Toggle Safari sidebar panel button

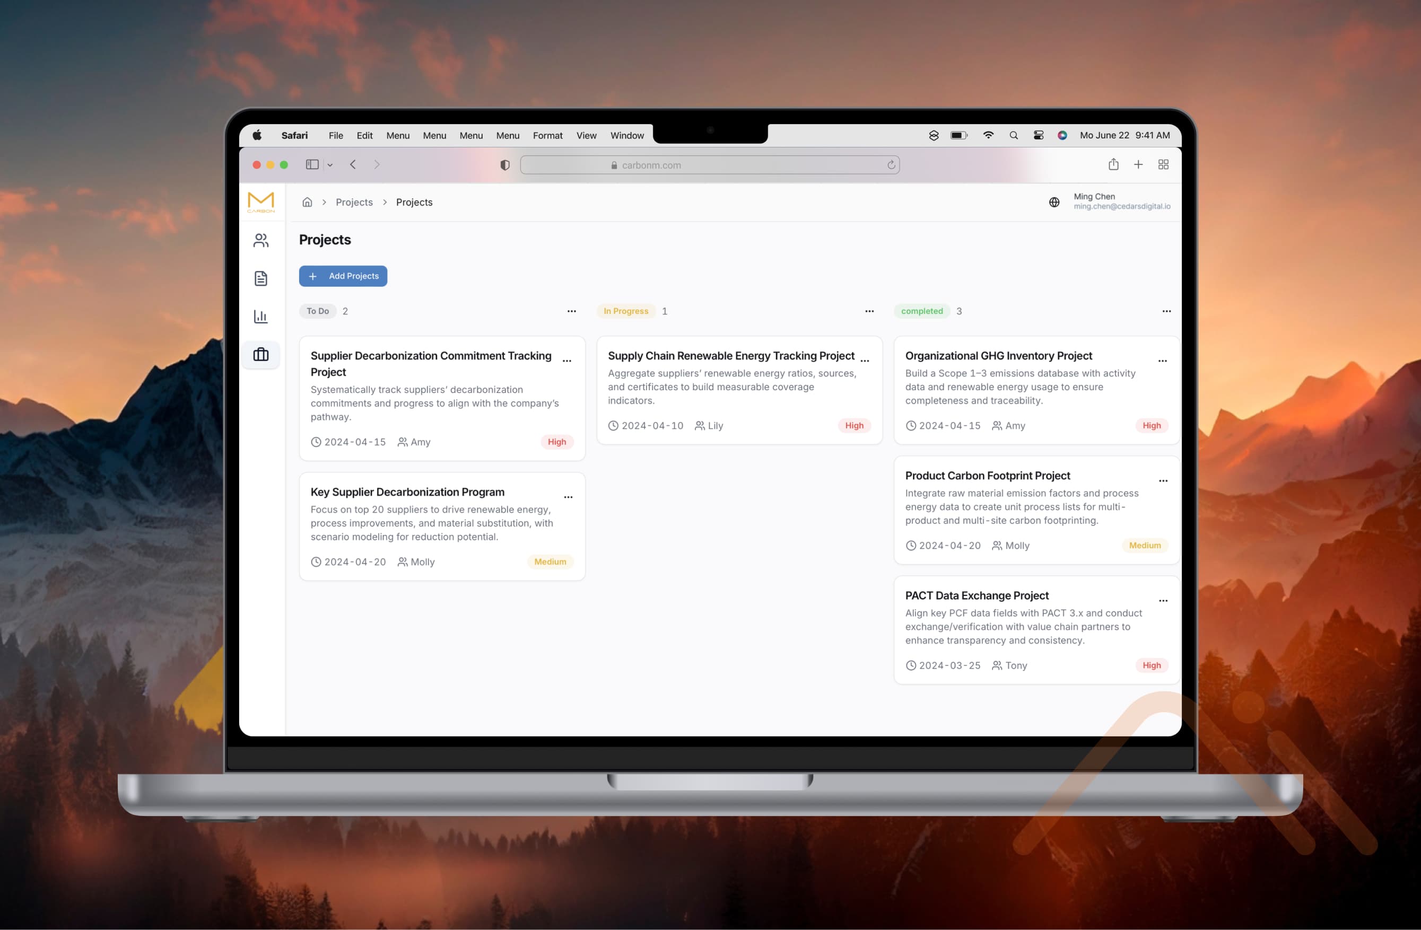pos(312,165)
